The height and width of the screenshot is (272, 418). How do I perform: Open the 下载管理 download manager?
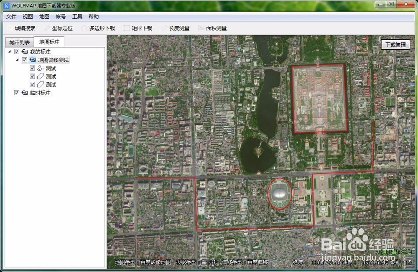point(395,44)
